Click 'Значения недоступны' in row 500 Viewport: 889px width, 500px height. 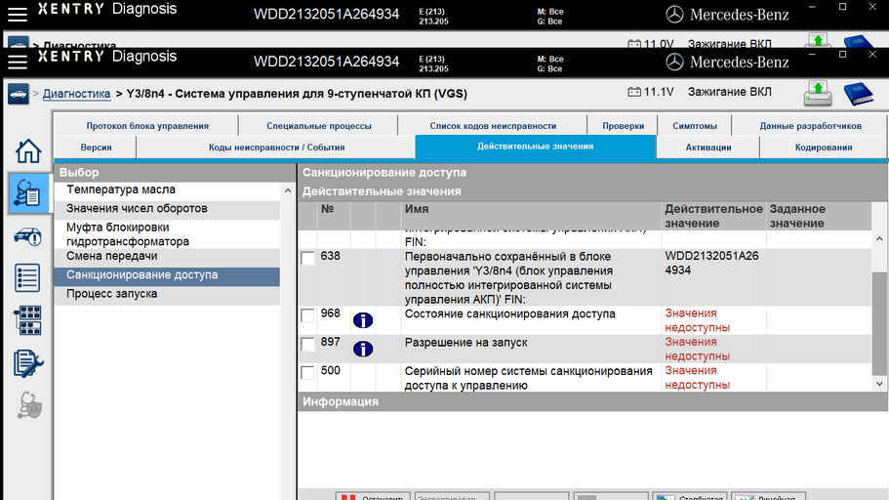(697, 377)
